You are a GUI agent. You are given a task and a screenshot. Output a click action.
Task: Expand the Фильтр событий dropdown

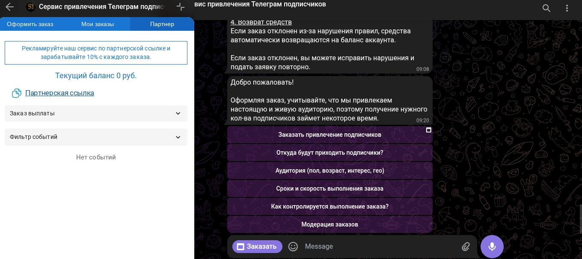(96, 137)
